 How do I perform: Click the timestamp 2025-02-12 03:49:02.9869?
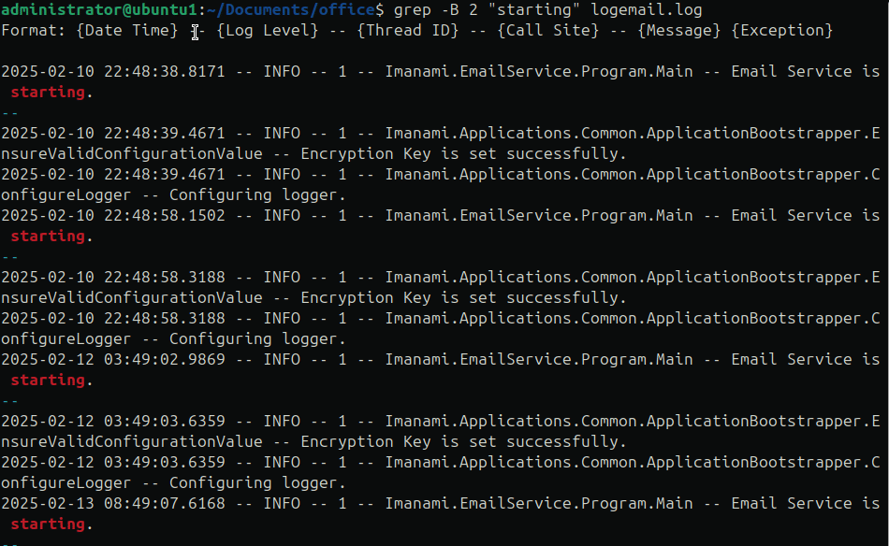coord(113,359)
